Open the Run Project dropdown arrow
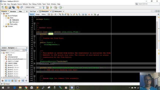The width and height of the screenshot is (160, 90). pyautogui.click(x=53, y=7)
